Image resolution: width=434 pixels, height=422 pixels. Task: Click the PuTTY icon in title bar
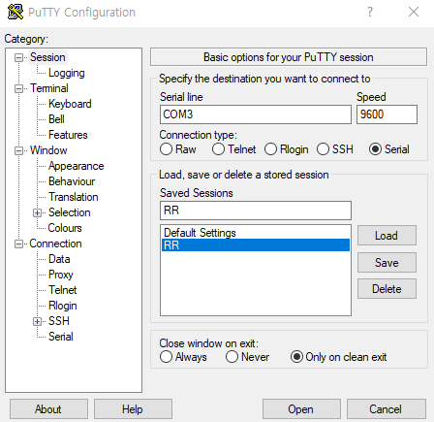pyautogui.click(x=15, y=12)
